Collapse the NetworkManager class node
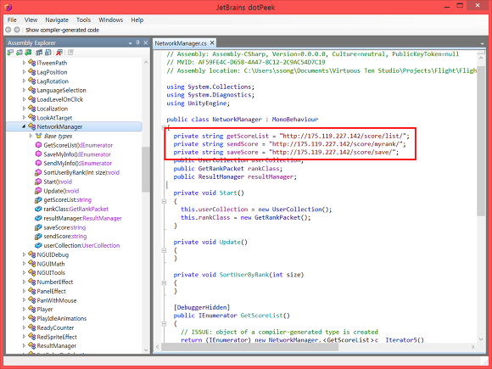Viewport: 492px width, 369px height. tap(24, 126)
